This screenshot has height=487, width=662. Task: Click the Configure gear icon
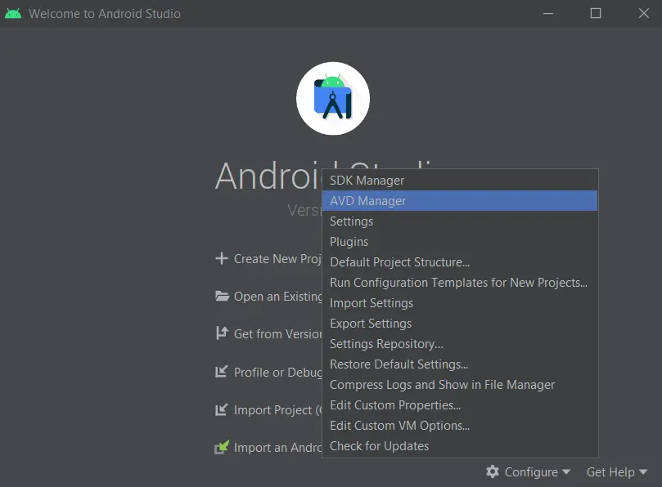[493, 471]
